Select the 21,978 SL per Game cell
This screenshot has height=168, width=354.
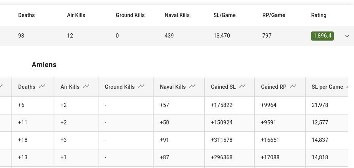point(320,105)
